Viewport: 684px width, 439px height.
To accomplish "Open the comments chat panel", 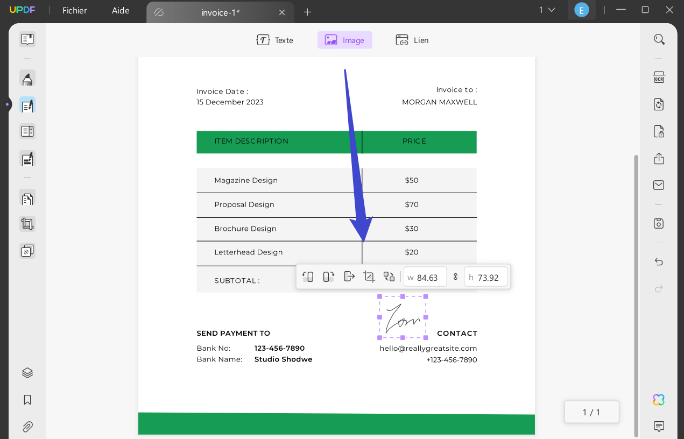I will click(x=659, y=427).
